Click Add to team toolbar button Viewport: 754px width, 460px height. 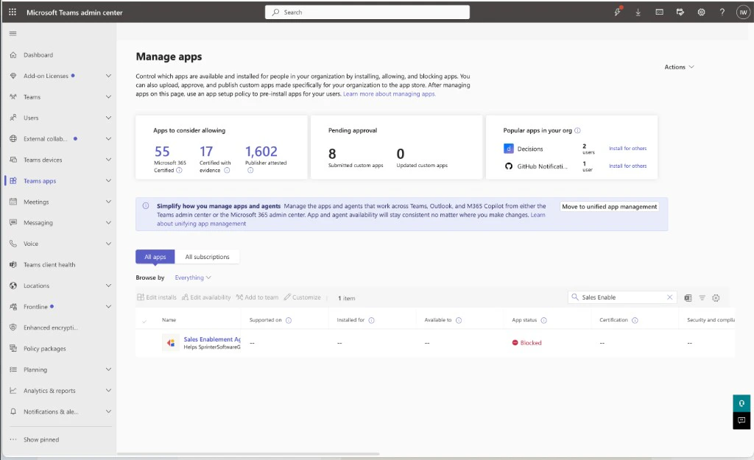pyautogui.click(x=257, y=297)
